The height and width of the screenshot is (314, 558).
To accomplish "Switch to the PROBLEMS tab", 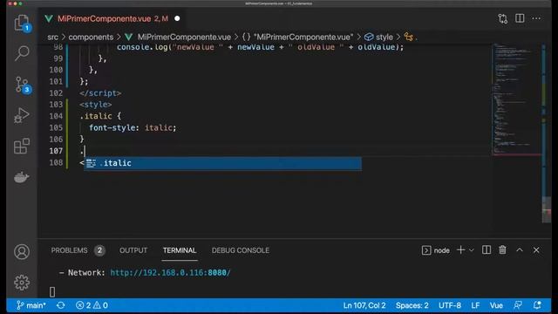I will pyautogui.click(x=69, y=250).
